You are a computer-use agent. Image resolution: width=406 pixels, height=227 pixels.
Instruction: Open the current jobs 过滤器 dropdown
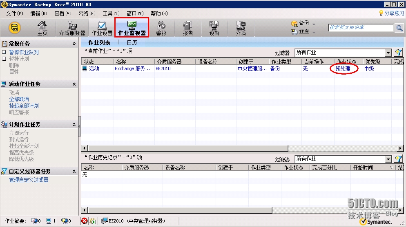tap(388, 53)
